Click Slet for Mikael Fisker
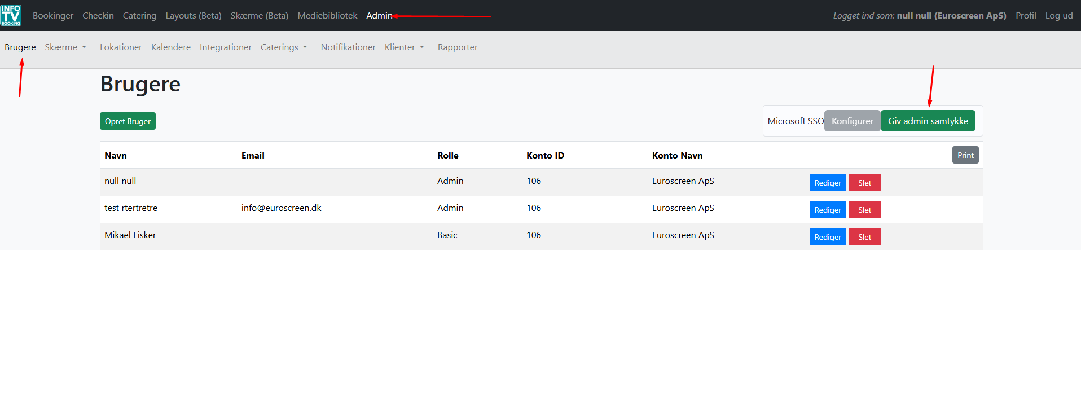This screenshot has width=1081, height=400. [864, 237]
